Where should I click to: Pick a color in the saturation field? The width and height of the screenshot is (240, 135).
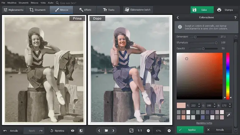[x=199, y=76]
